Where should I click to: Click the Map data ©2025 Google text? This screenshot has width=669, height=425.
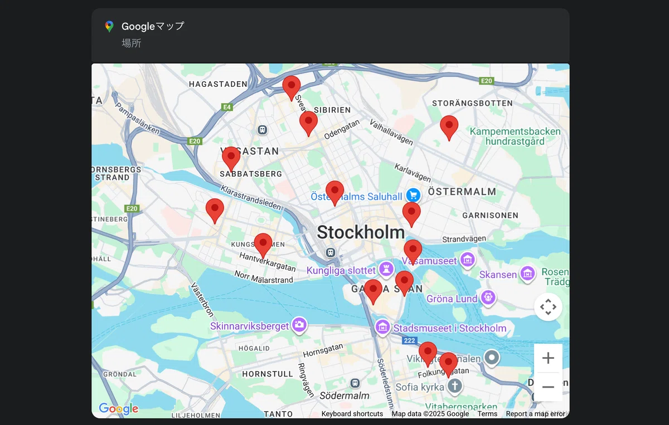coord(430,414)
